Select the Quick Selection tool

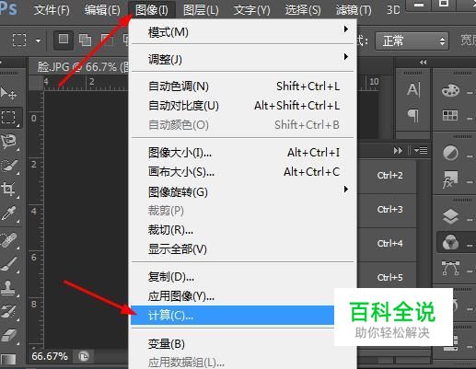[x=8, y=166]
